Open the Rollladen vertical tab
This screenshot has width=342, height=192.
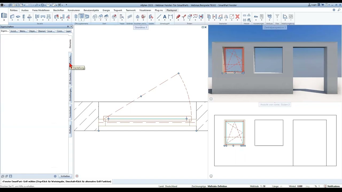pos(70,129)
